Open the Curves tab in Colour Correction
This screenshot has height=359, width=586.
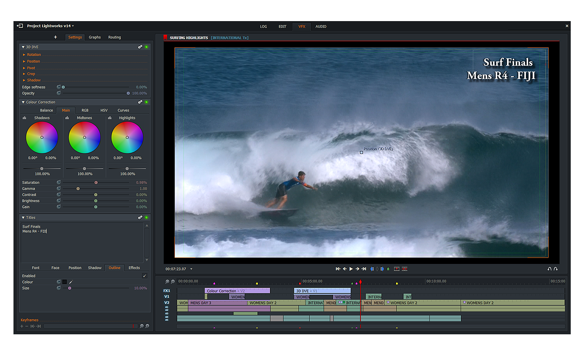coord(123,110)
